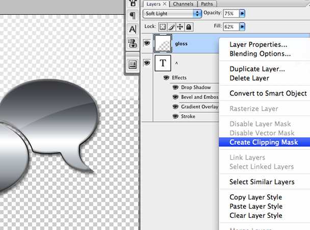Hide the Bevel and Emboss effect
Image resolution: width=310 pixels, height=230 pixels.
click(x=175, y=97)
